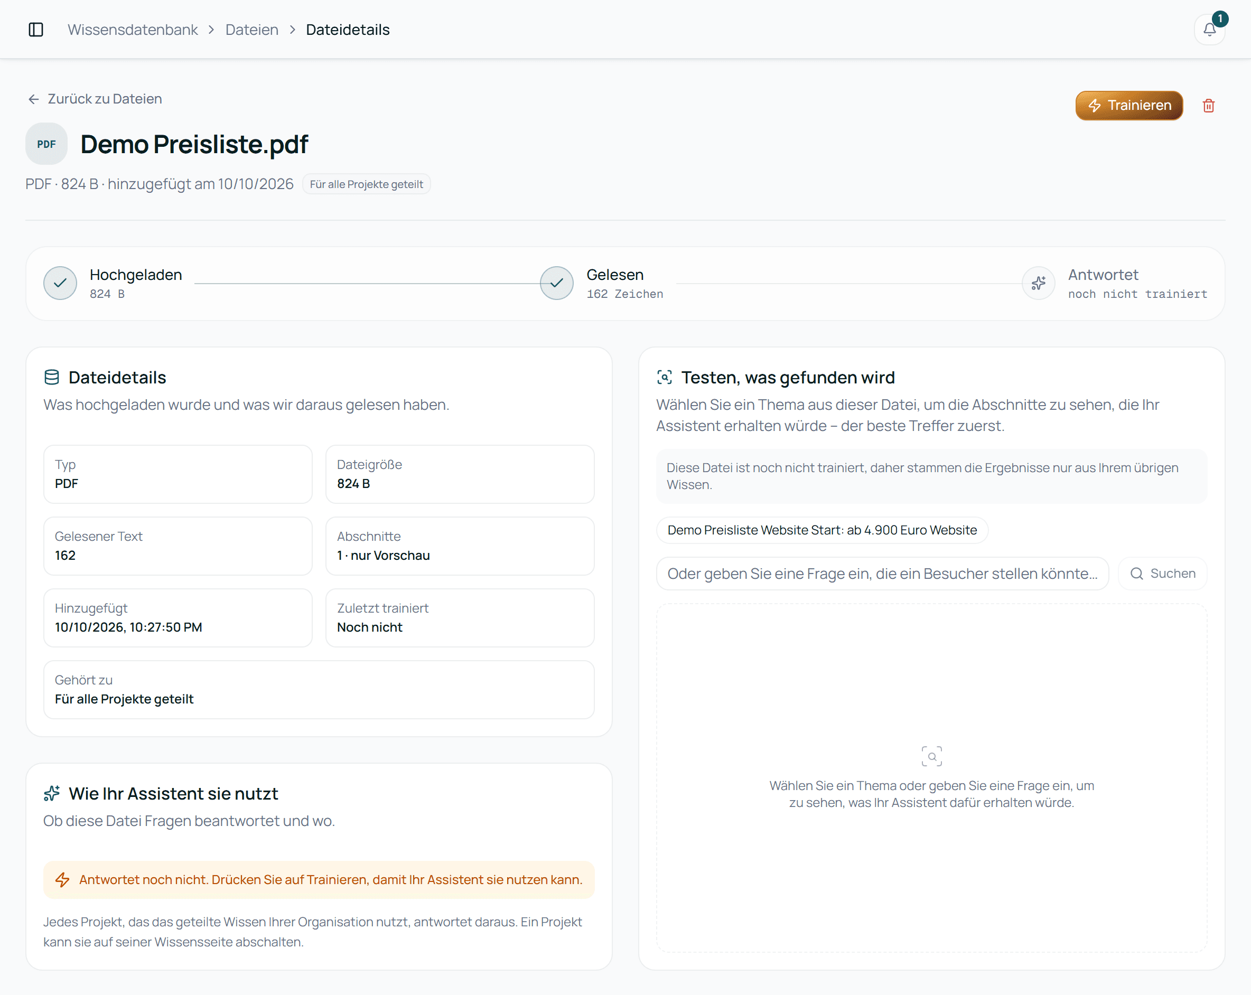Click the Hochgeladen checkmark step icon

(x=60, y=283)
